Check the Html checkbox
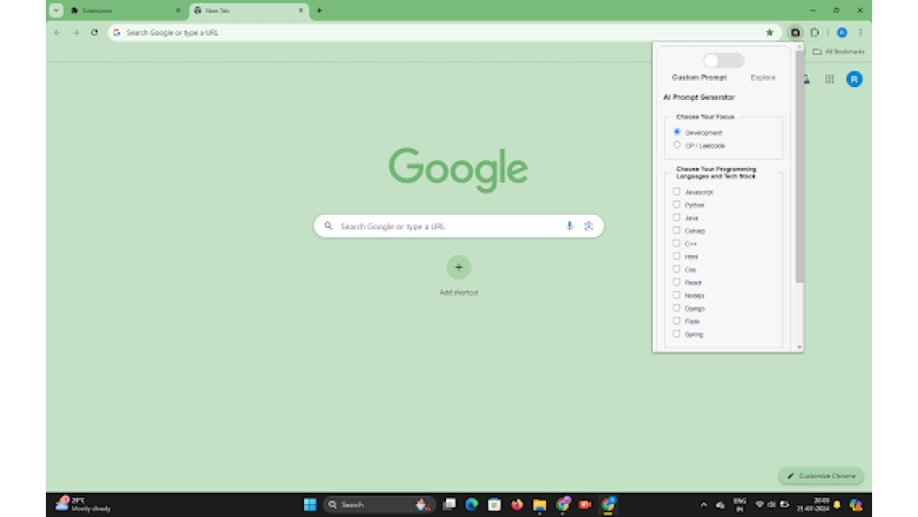The width and height of the screenshot is (918, 517). click(677, 256)
